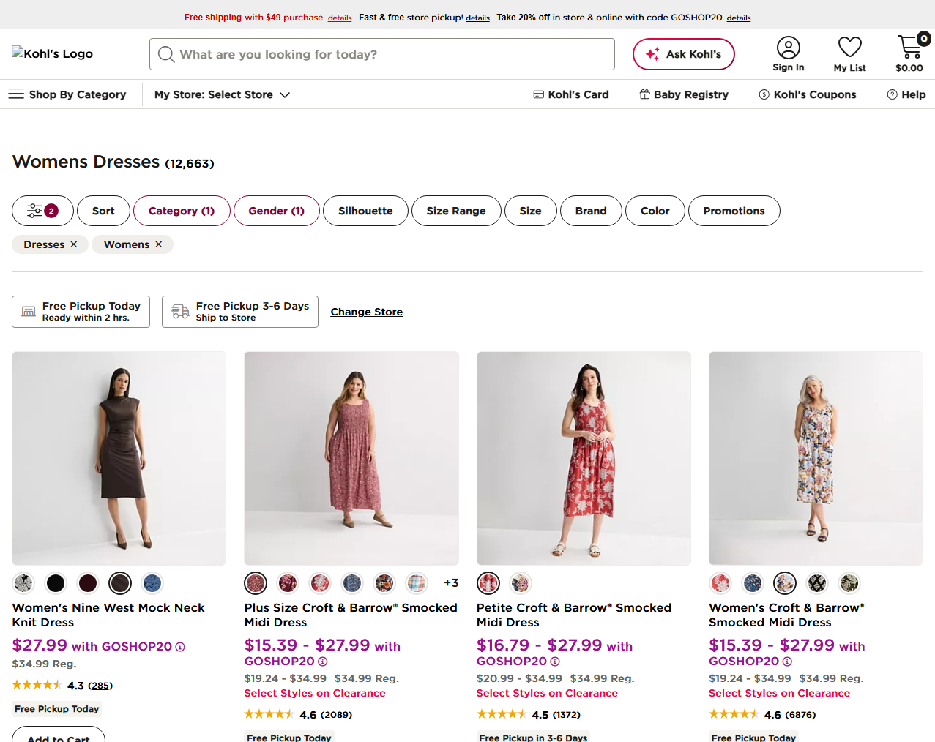This screenshot has height=742, width=935.
Task: Open Kohl's Card link
Action: (x=570, y=94)
